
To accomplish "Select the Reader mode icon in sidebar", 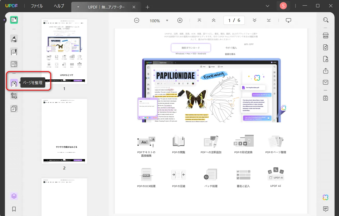I will (14, 20).
